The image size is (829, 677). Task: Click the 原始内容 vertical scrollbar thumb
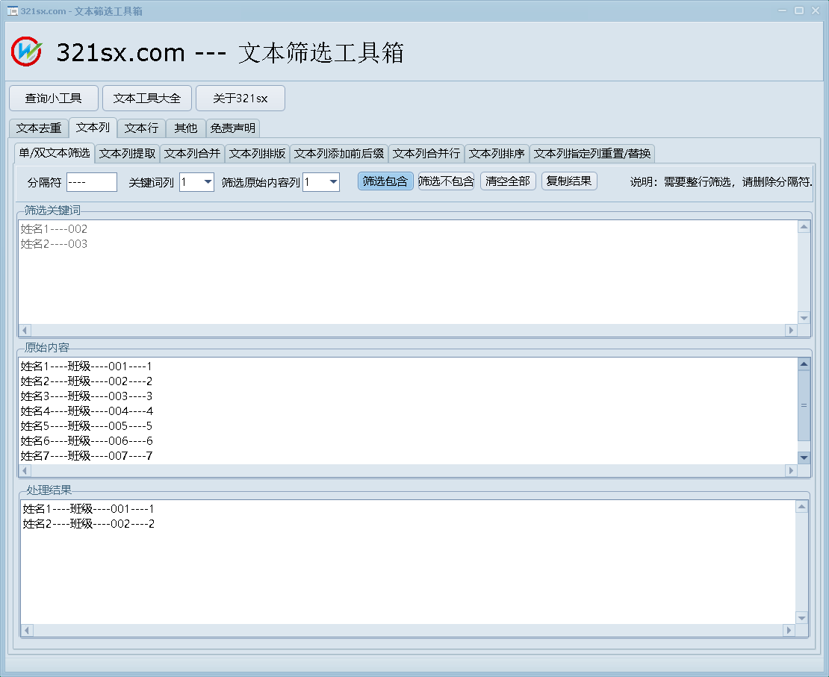point(804,405)
